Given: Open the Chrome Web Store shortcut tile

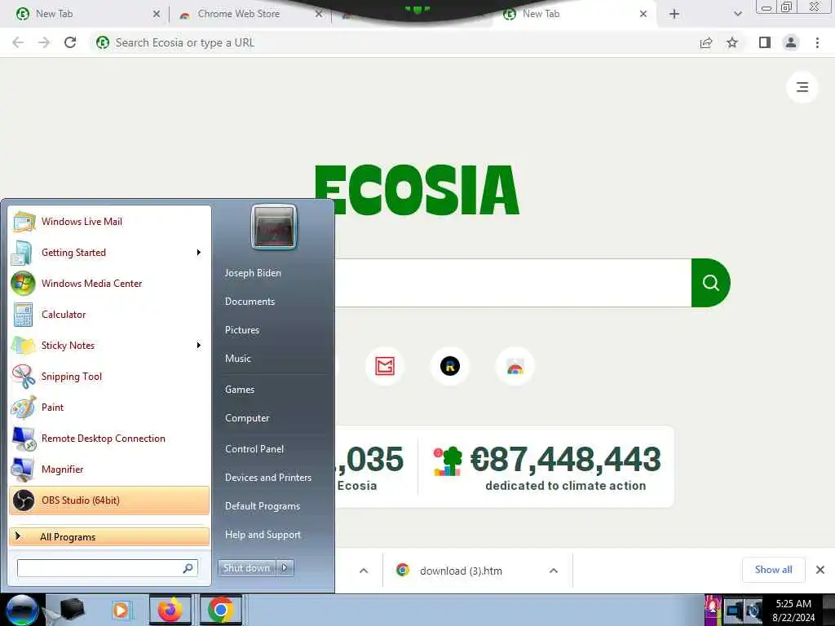Looking at the screenshot, I should (x=515, y=366).
